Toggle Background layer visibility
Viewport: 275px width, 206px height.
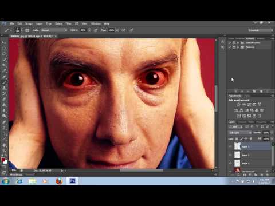coord(230,171)
